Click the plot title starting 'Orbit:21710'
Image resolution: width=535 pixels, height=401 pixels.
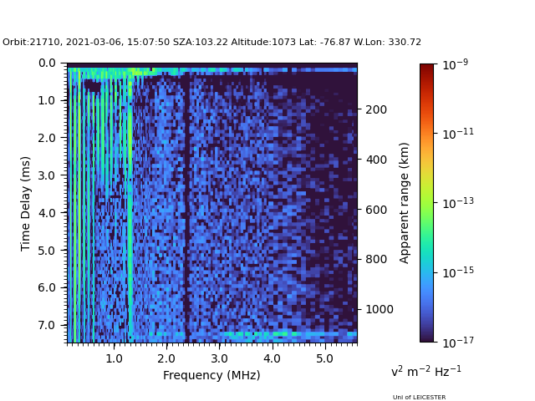[211, 43]
